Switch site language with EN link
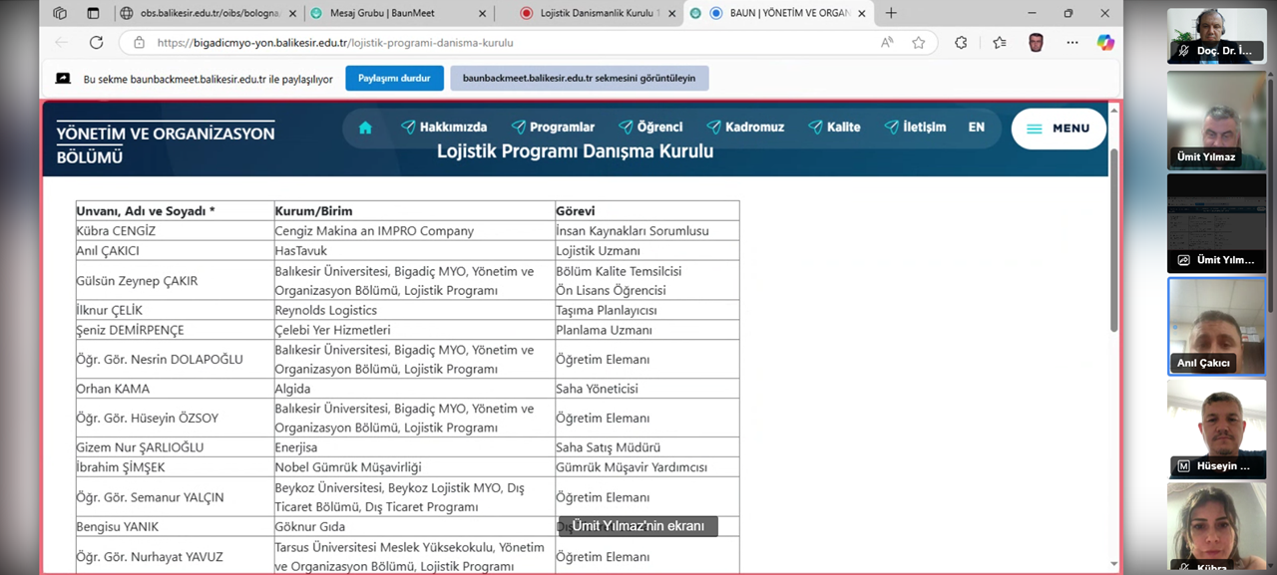This screenshot has width=1277, height=575. pyautogui.click(x=977, y=128)
